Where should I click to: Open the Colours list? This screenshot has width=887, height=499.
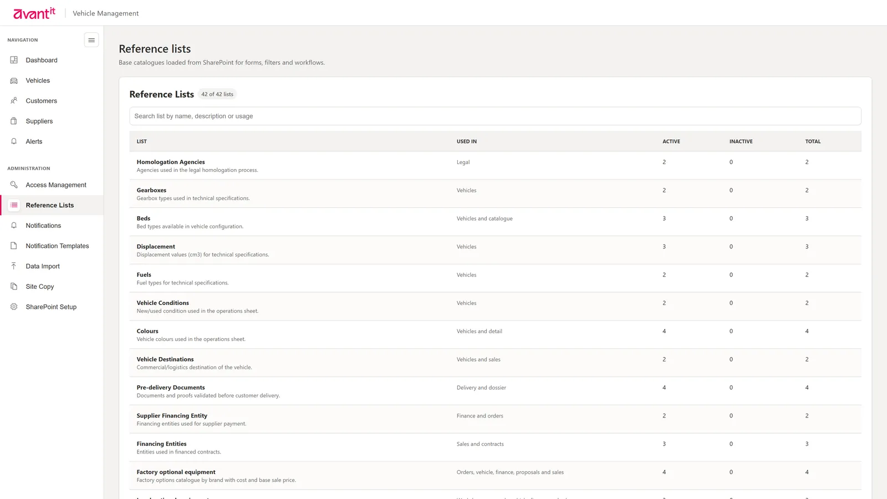click(x=495, y=335)
